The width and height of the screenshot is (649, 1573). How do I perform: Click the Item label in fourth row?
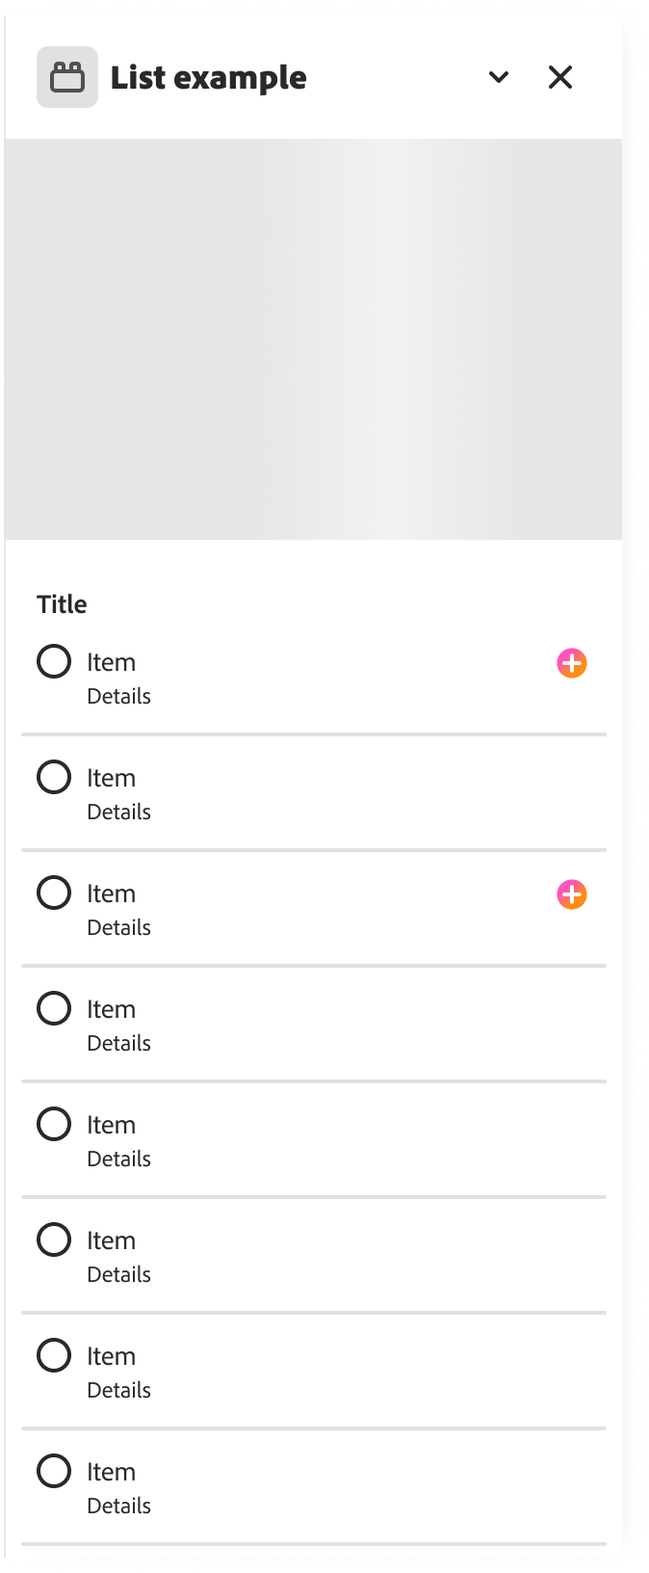click(x=111, y=1009)
